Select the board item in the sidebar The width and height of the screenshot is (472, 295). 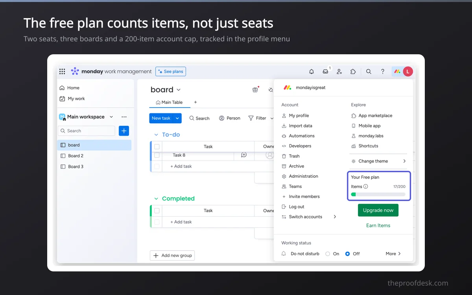tap(94, 145)
